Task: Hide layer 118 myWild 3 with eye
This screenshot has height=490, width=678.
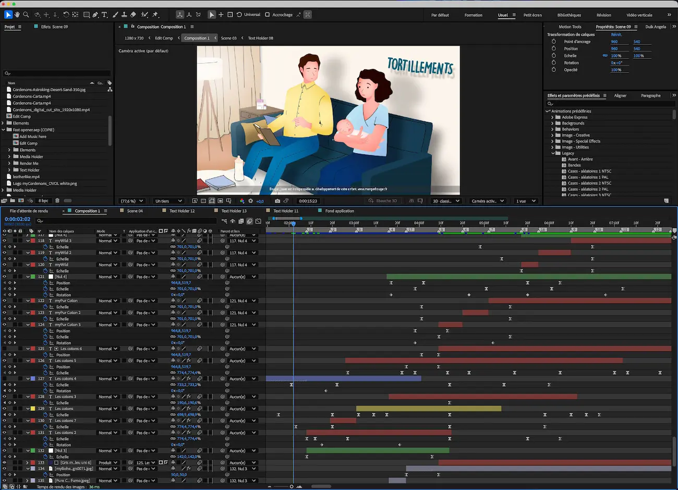Action: click(4, 241)
